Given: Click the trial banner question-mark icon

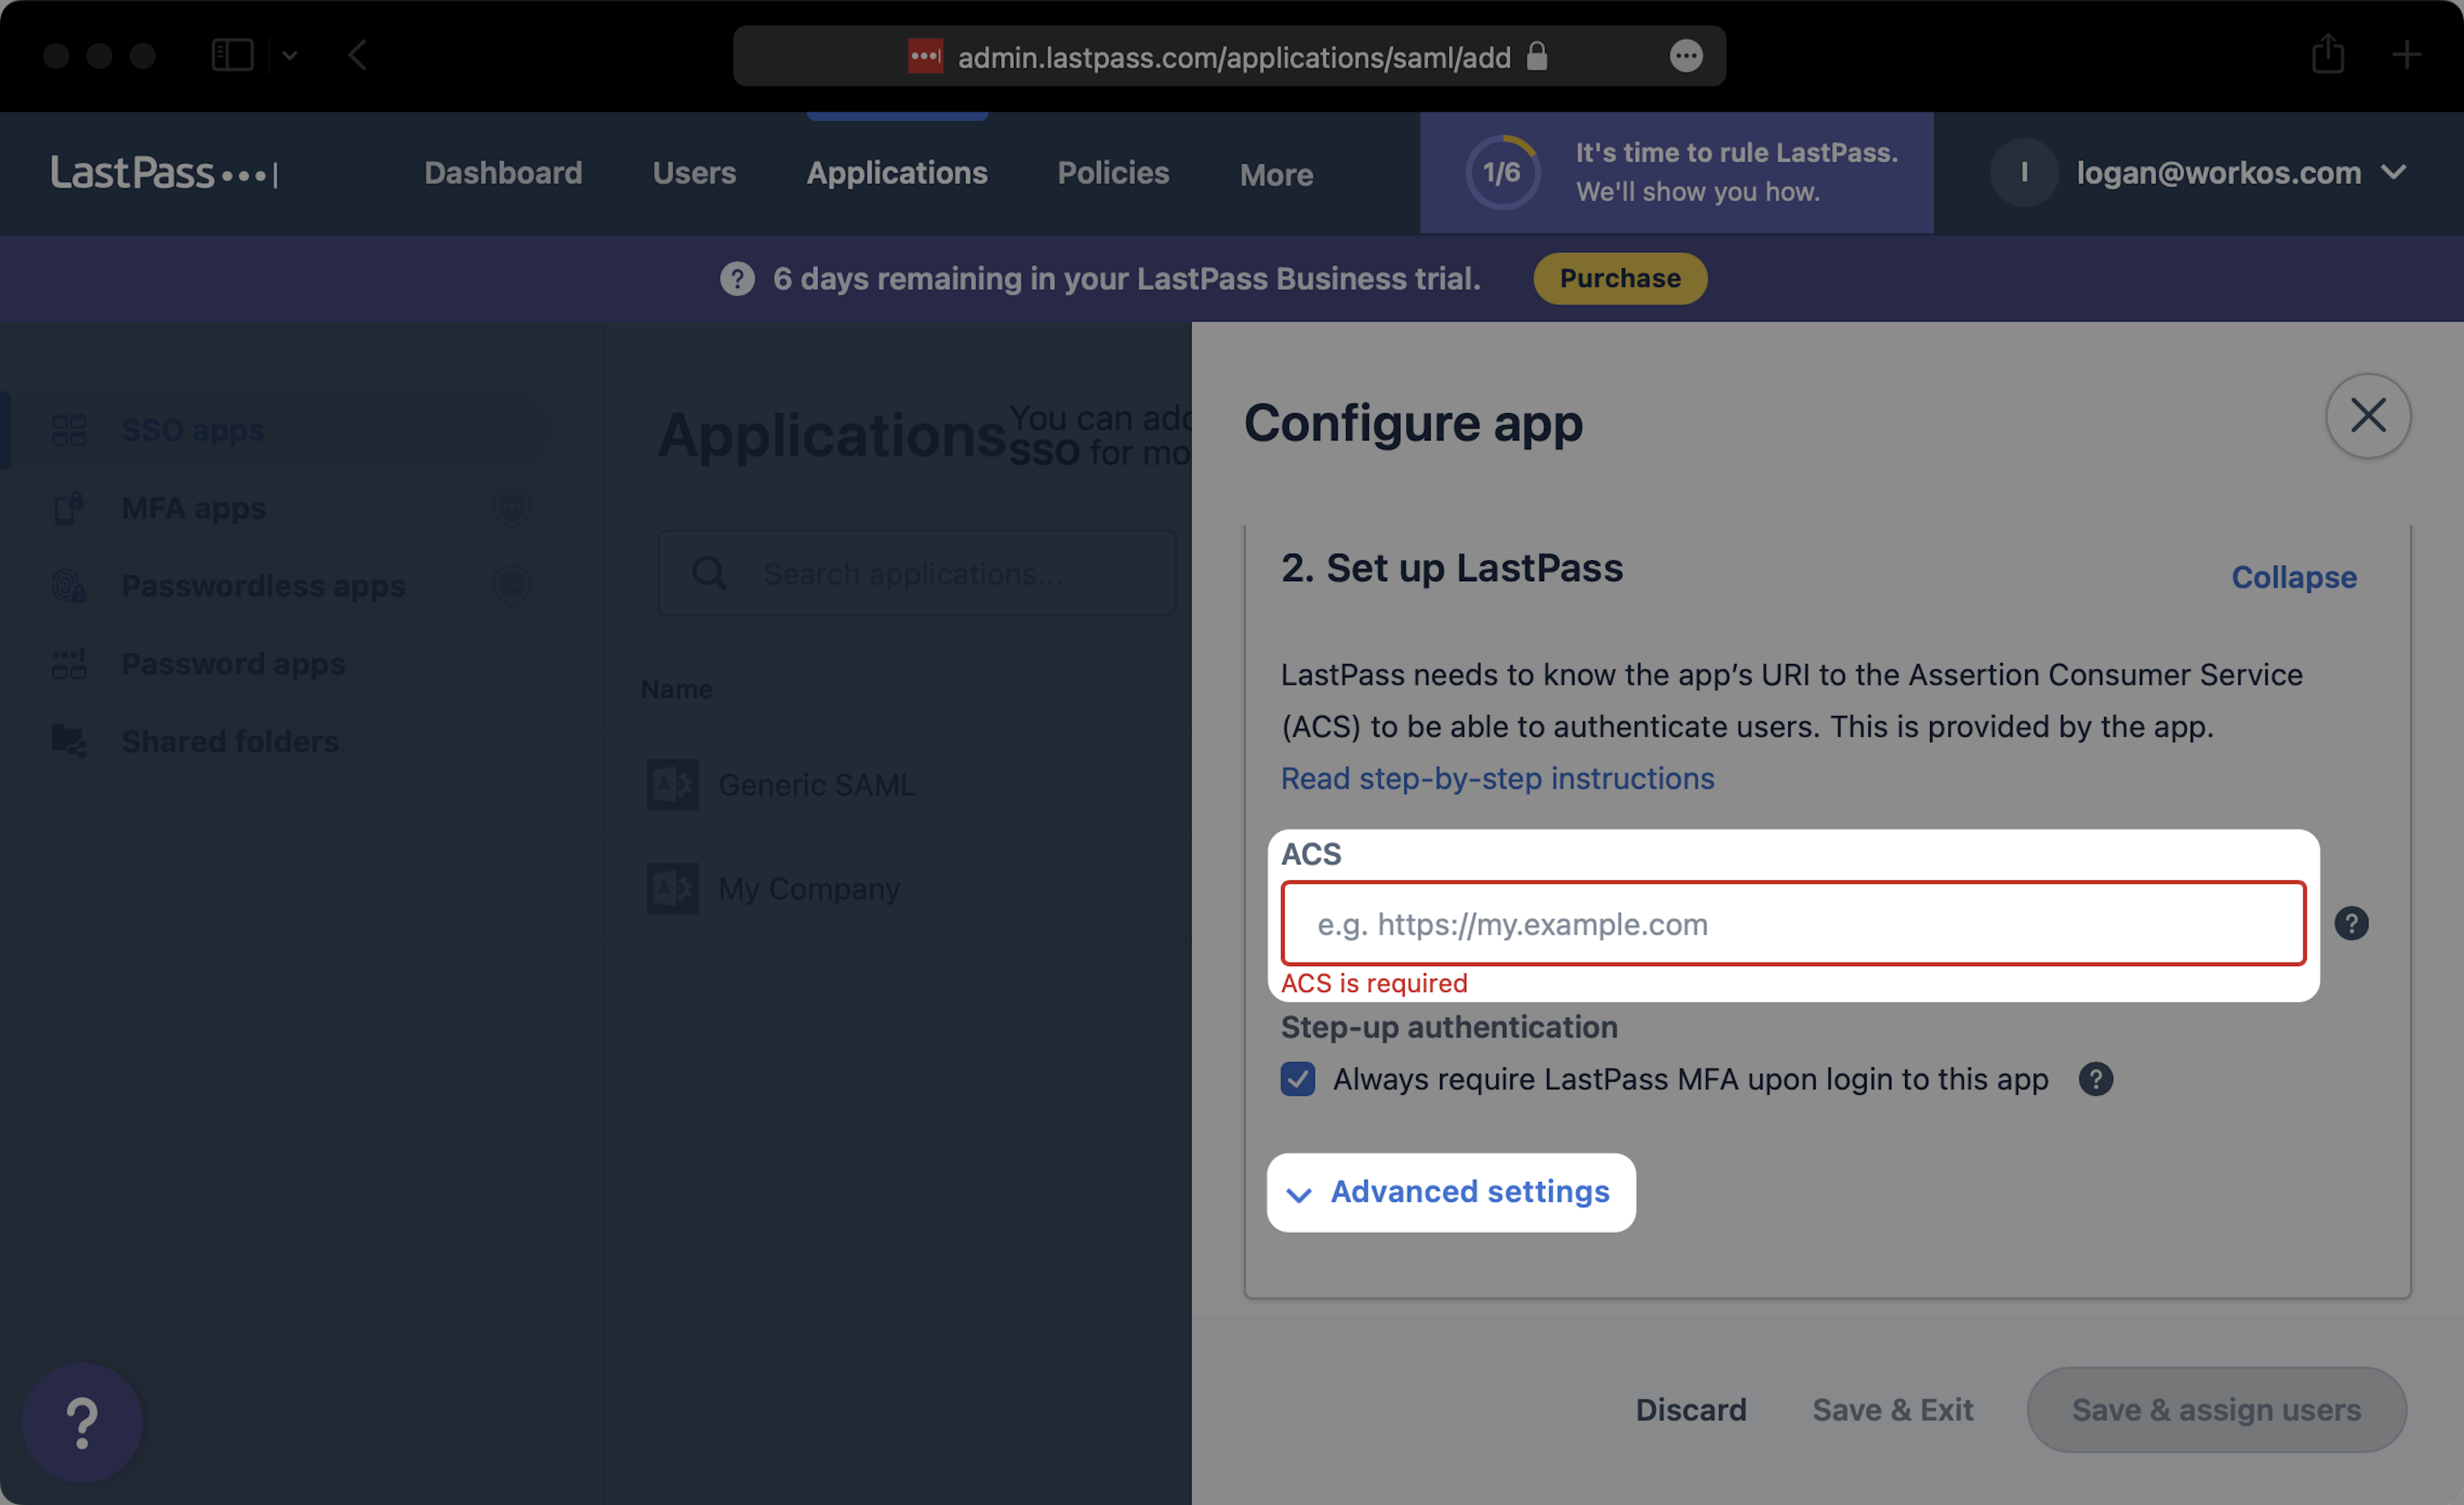Looking at the screenshot, I should [x=737, y=279].
